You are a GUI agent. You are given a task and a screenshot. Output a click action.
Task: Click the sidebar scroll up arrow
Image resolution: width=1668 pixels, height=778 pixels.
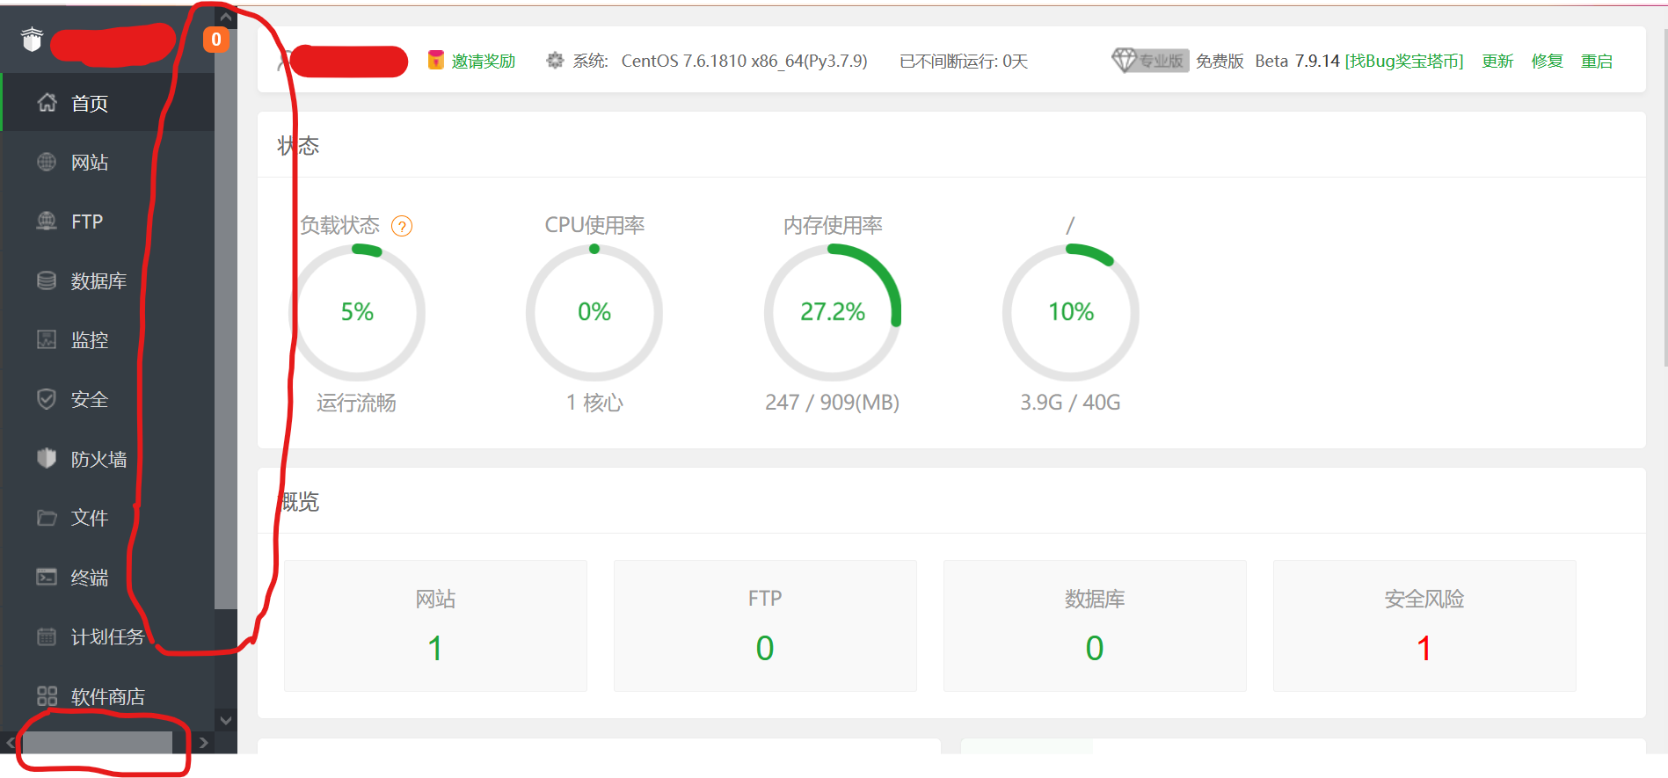[226, 17]
